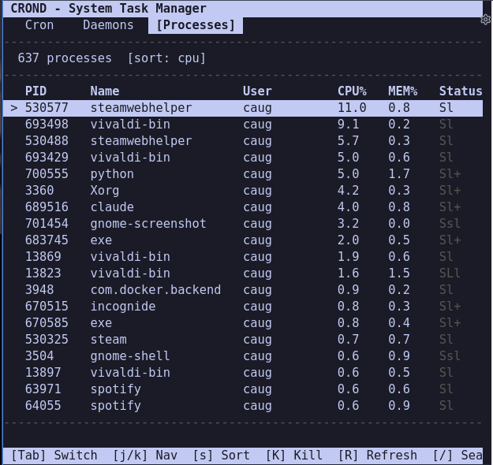Switch to the Cron tab

[x=39, y=25]
